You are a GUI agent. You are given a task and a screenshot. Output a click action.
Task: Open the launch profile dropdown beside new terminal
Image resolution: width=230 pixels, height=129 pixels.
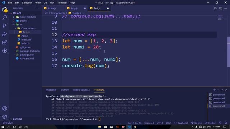pos(218,90)
